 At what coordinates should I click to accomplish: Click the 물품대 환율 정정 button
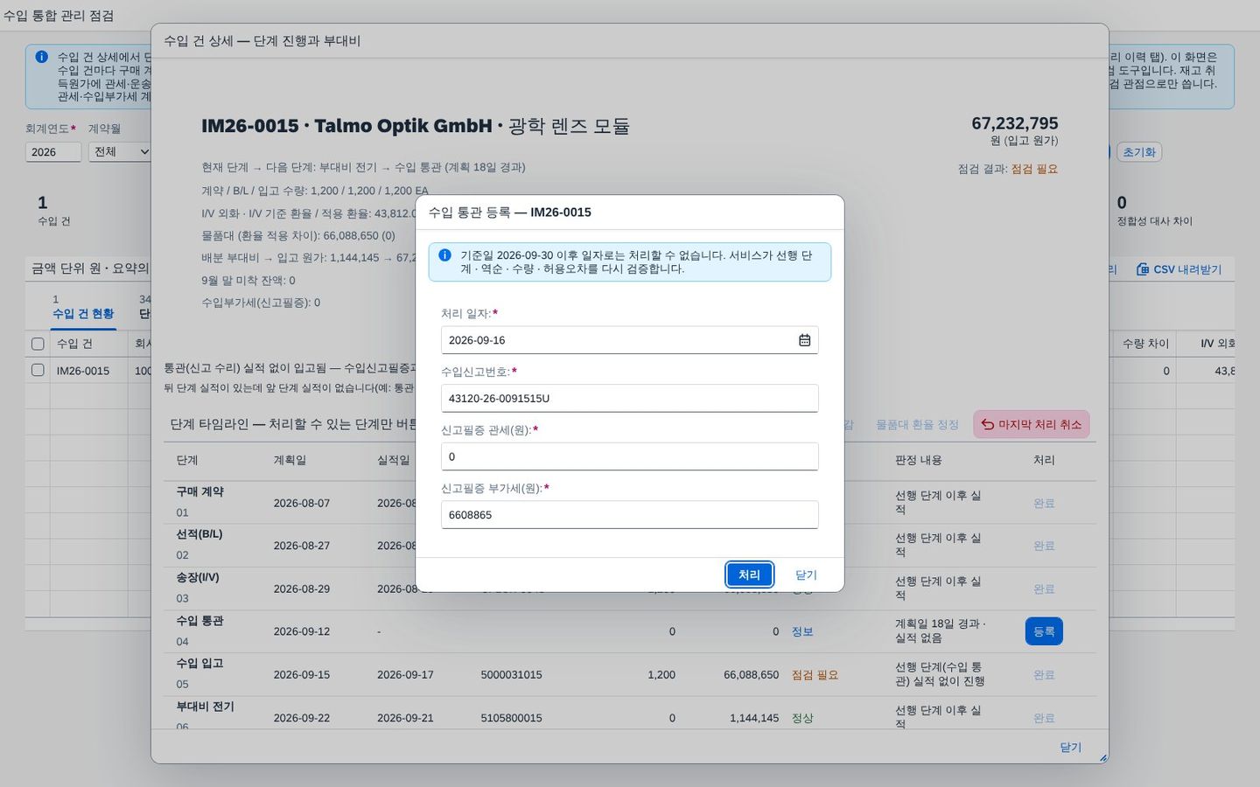pyautogui.click(x=917, y=424)
